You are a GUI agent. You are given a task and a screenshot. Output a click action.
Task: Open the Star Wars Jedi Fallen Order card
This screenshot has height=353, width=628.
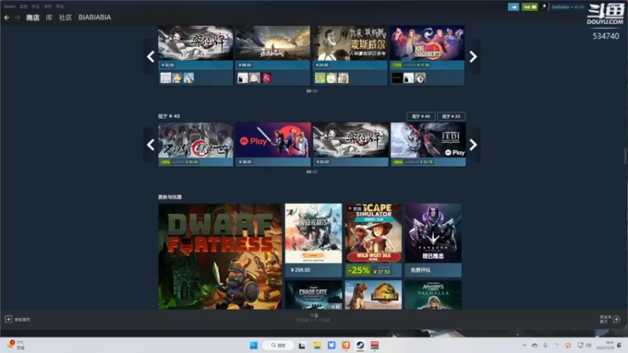coord(428,144)
